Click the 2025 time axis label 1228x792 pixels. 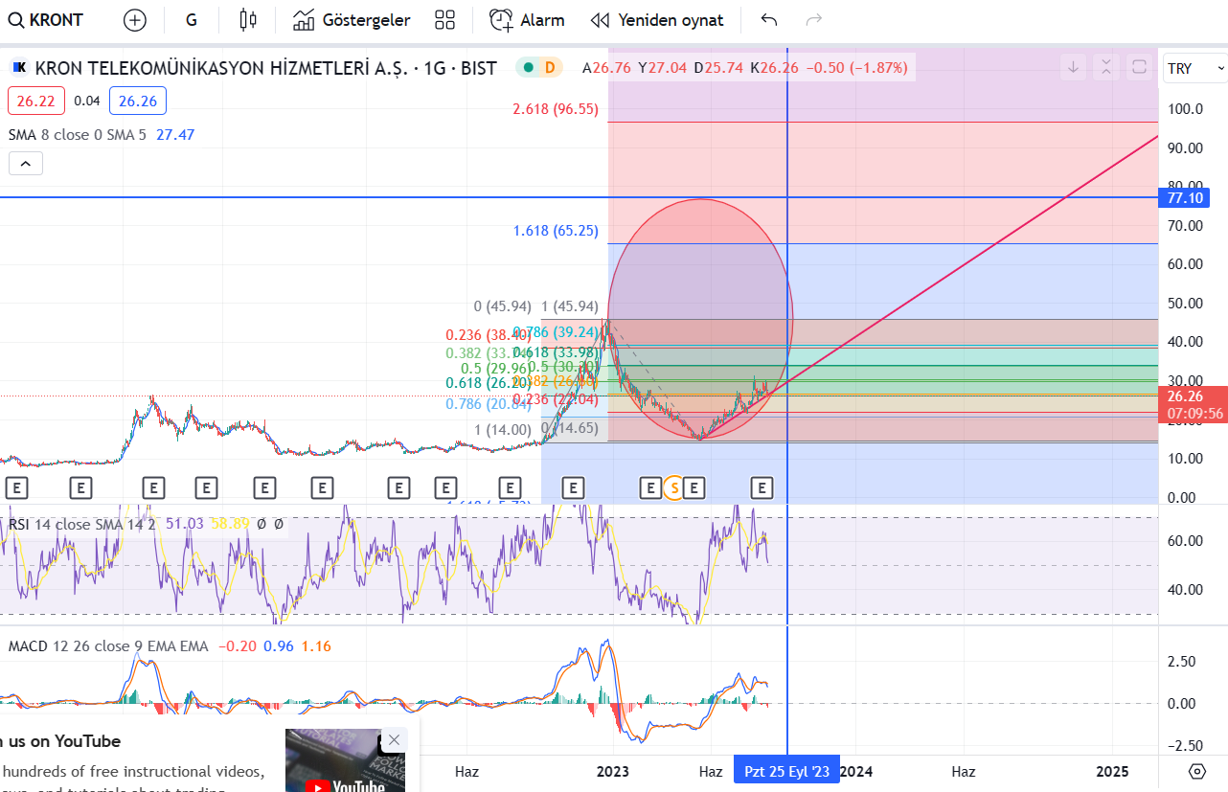point(1112,771)
